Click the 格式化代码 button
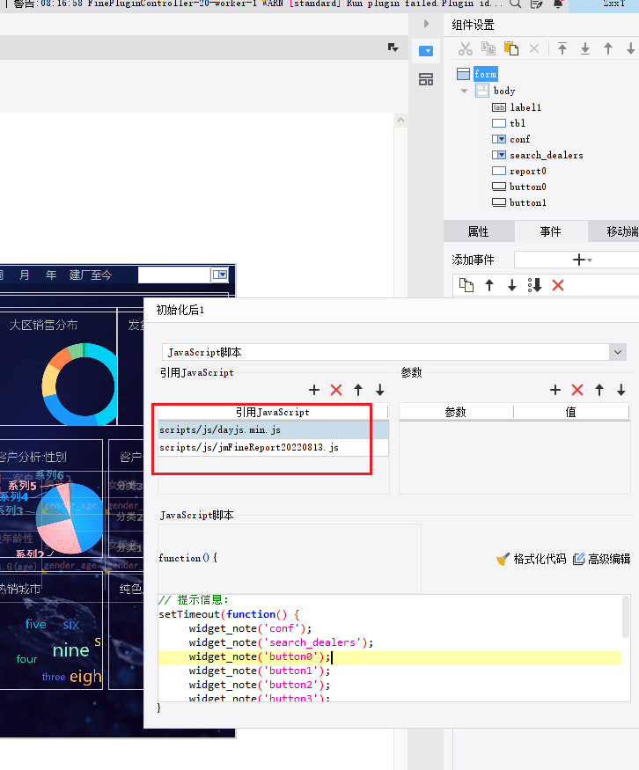The image size is (639, 770). [x=531, y=559]
